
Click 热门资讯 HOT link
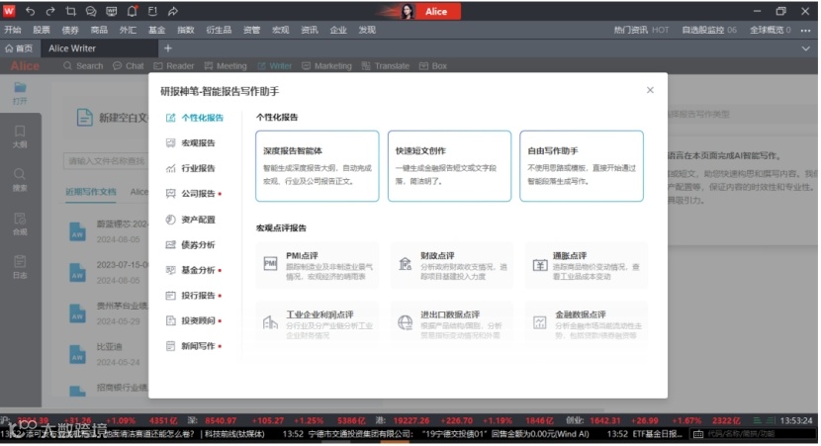point(641,30)
